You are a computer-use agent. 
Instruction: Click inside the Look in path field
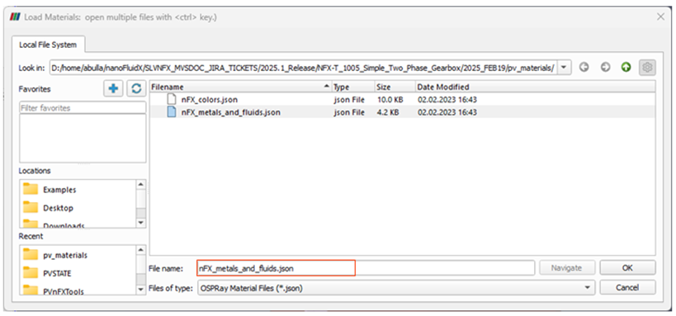click(304, 68)
